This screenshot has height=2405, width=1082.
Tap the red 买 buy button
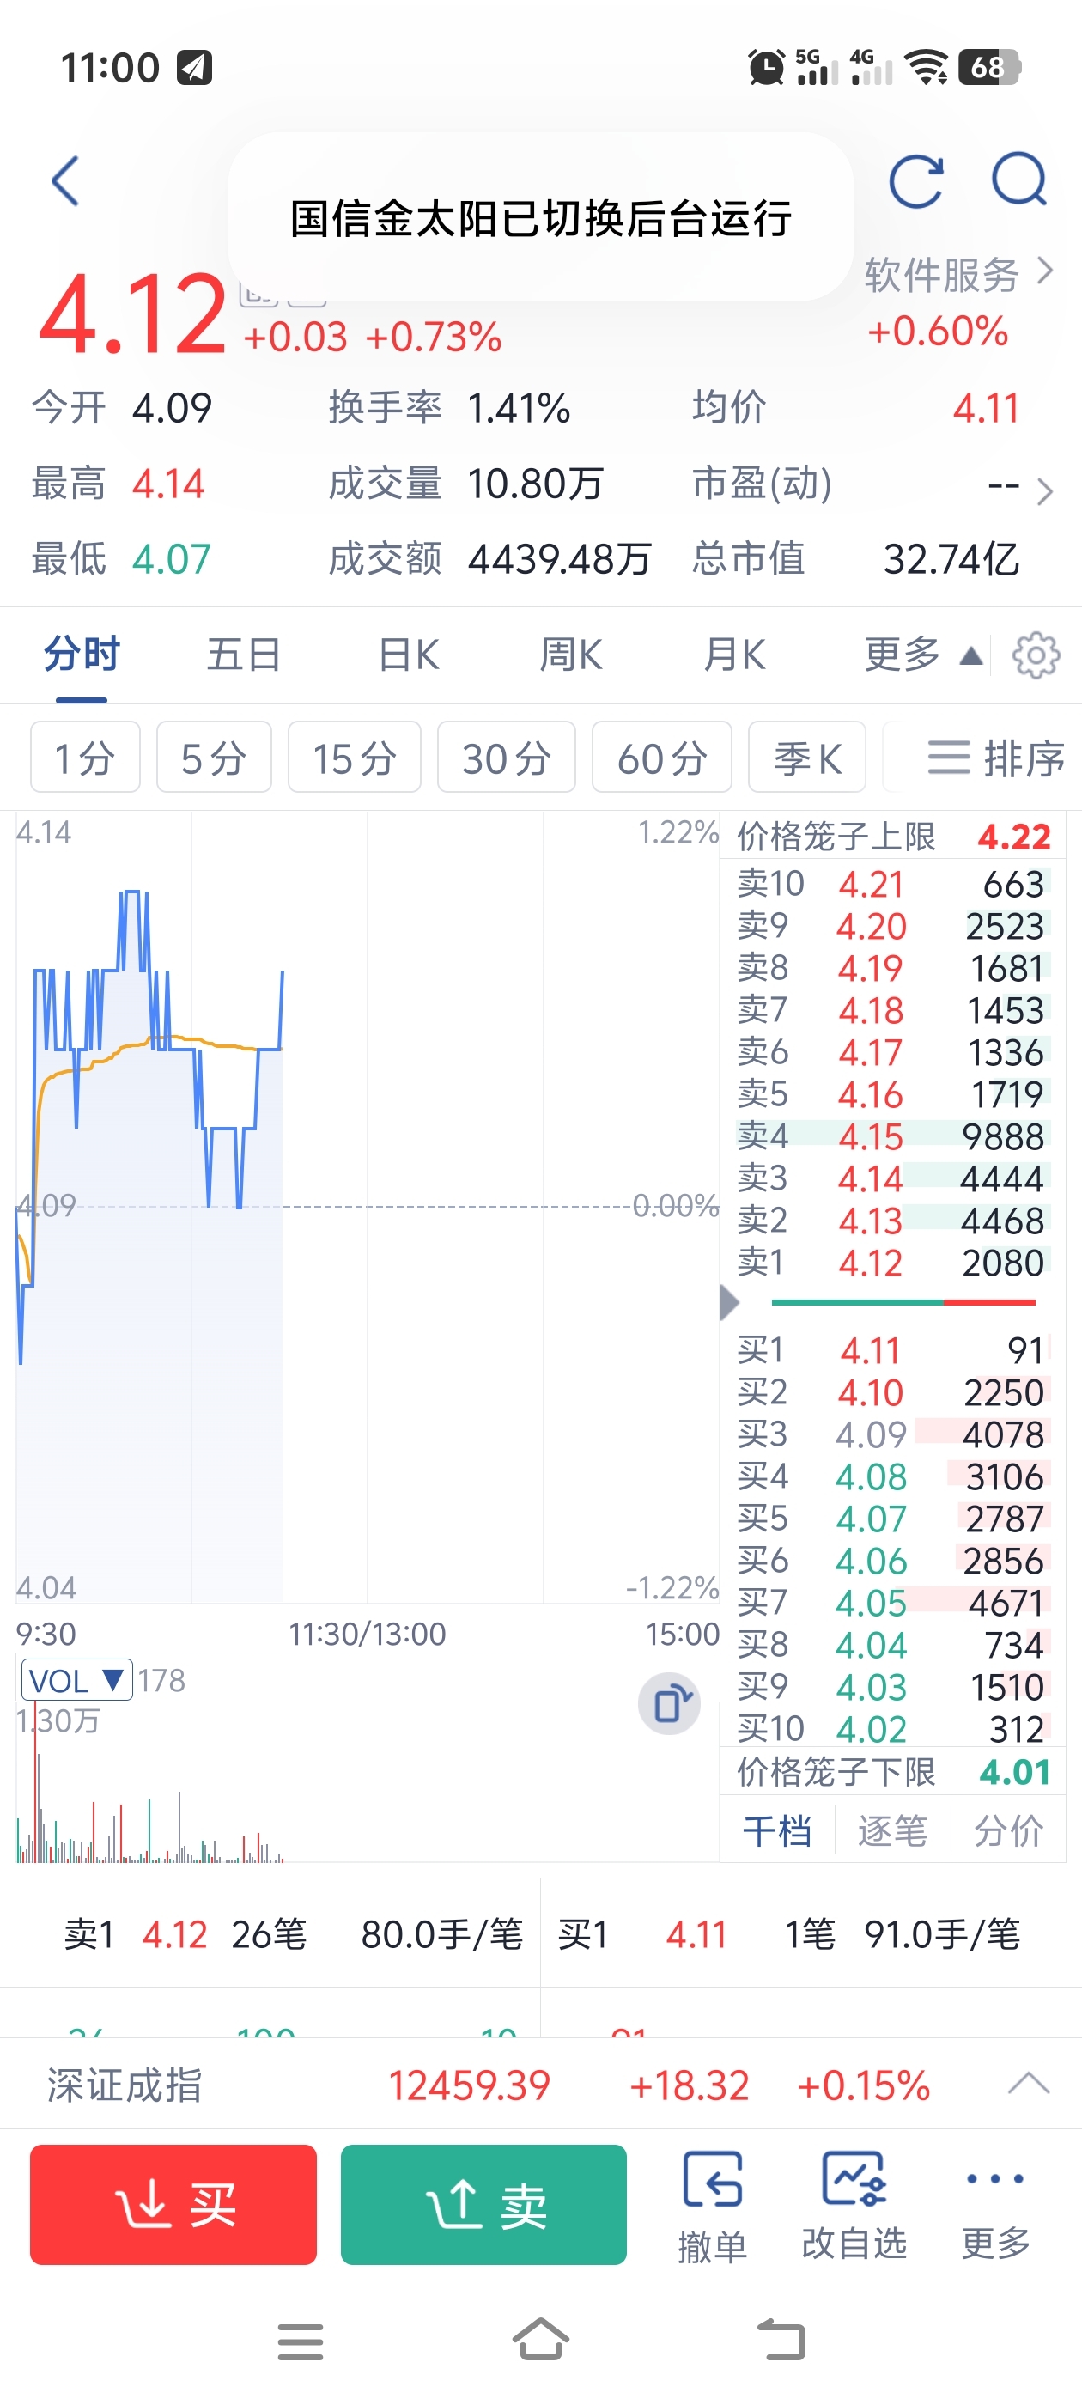tap(173, 2205)
